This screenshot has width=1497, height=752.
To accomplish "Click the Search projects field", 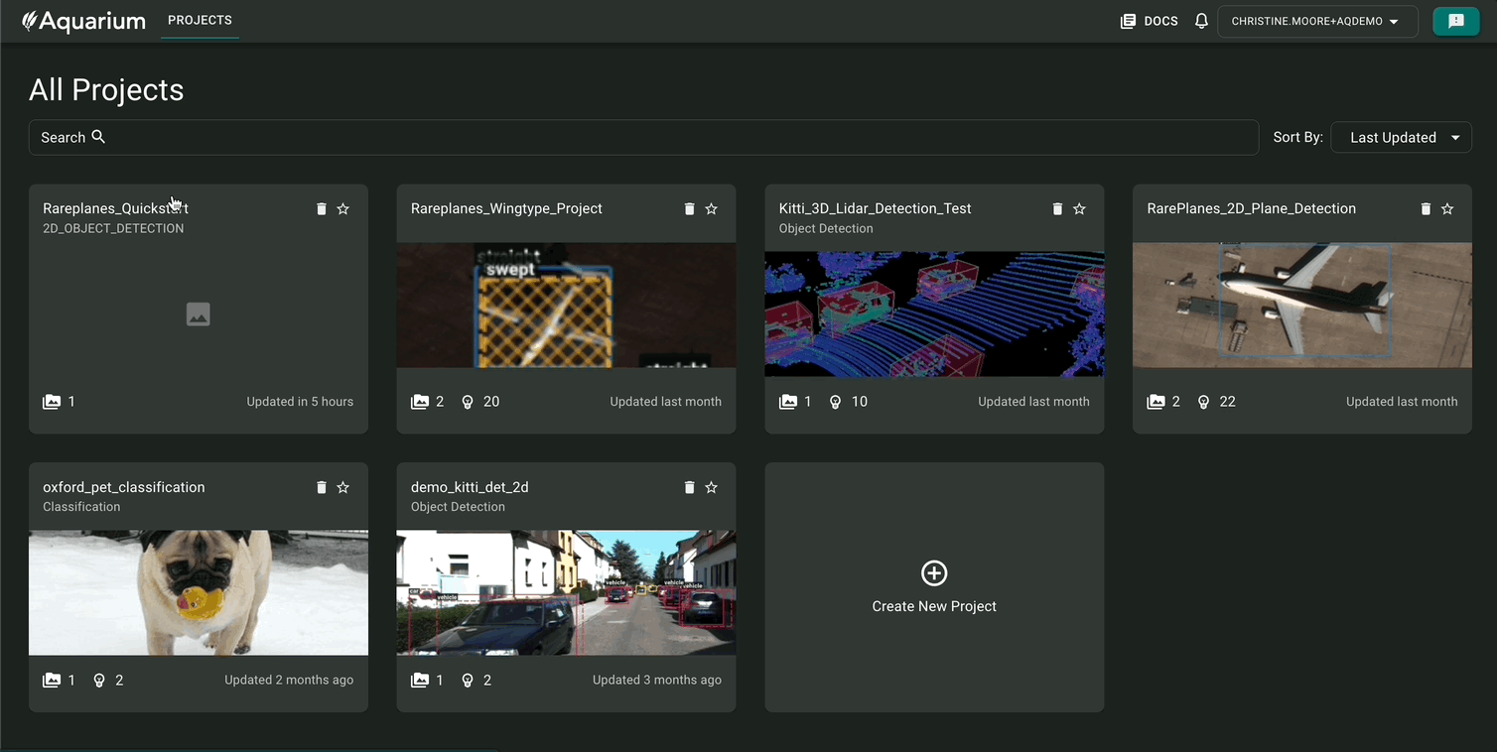I will pyautogui.click(x=643, y=138).
